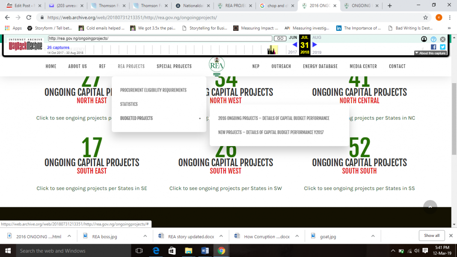Open the Wayback Machine help icon

tap(433, 39)
